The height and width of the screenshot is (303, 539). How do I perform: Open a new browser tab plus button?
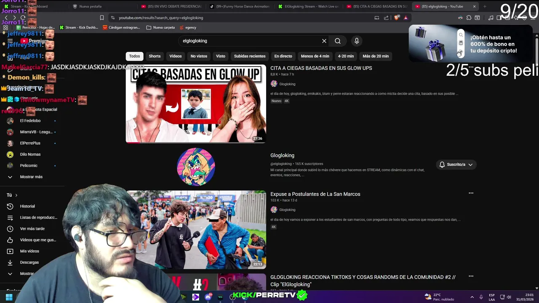click(485, 6)
